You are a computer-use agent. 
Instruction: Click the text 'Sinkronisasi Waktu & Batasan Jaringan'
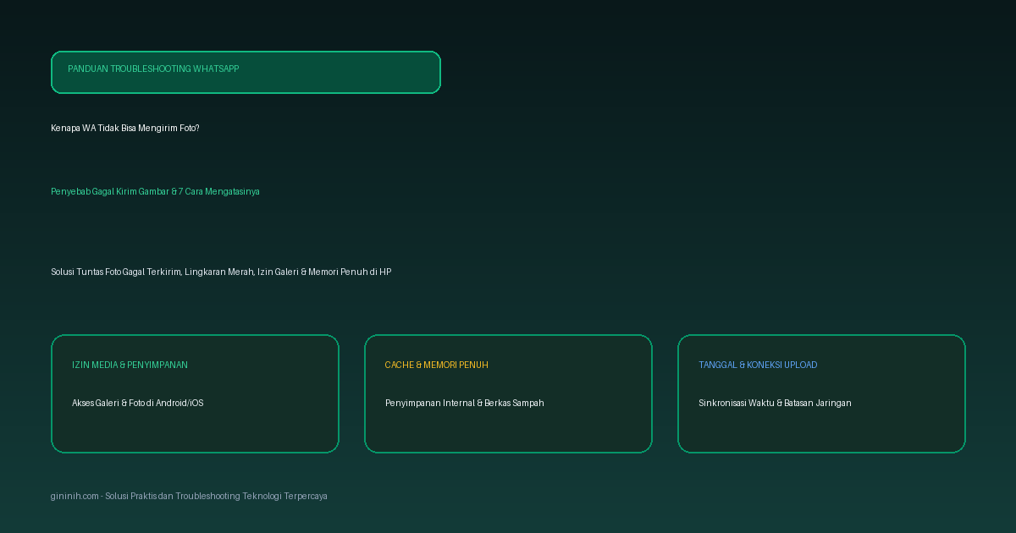click(775, 403)
